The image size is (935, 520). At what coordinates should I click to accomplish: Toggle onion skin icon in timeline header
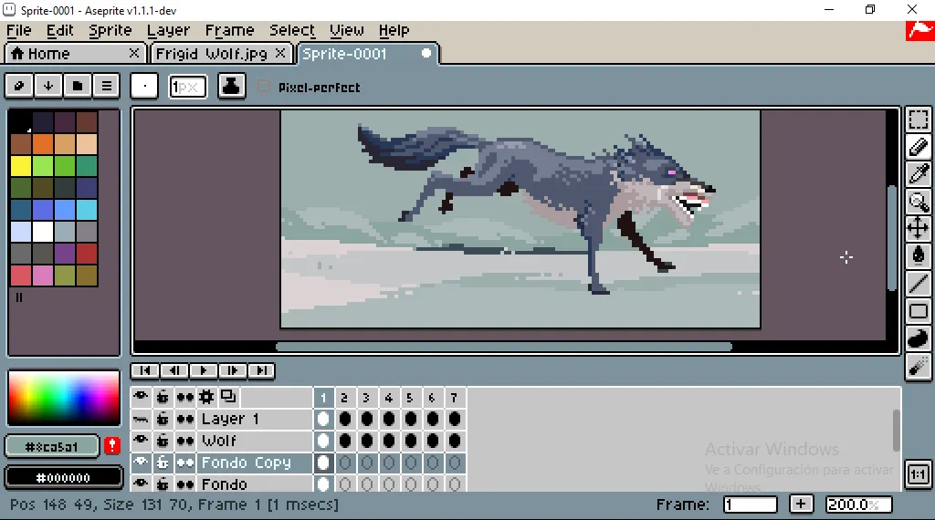pos(228,397)
